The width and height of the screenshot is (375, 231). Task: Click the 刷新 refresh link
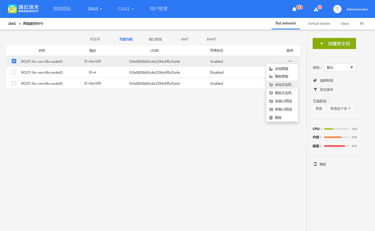[x=323, y=164]
